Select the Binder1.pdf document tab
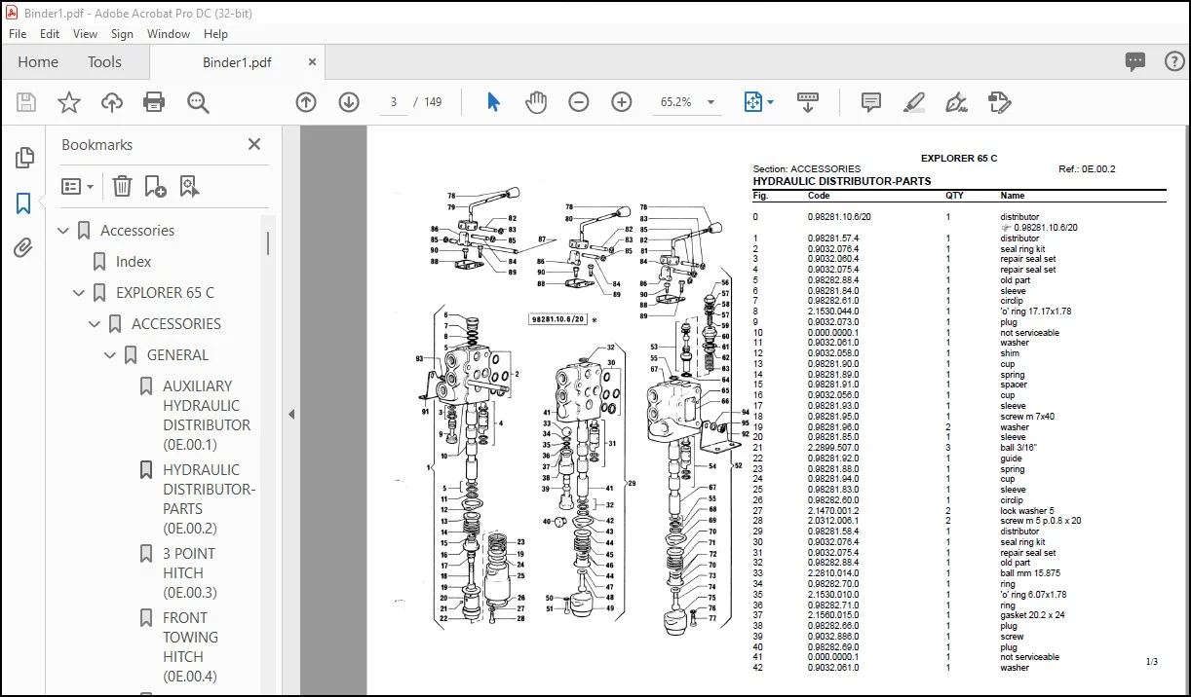This screenshot has height=697, width=1191. click(237, 62)
